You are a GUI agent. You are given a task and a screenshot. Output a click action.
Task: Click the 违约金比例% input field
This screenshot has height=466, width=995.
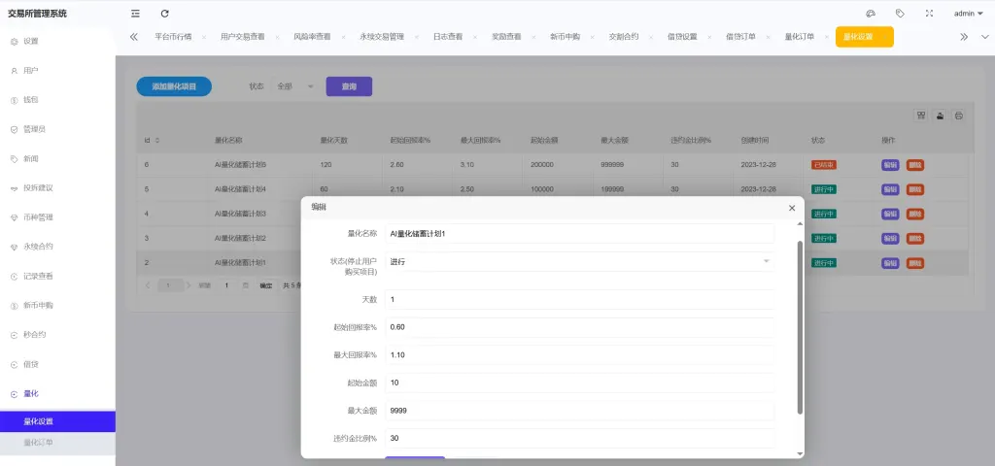[579, 438]
